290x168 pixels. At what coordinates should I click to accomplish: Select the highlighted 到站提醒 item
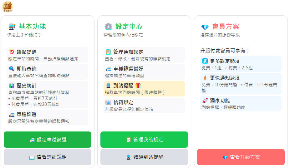[x=144, y=89]
